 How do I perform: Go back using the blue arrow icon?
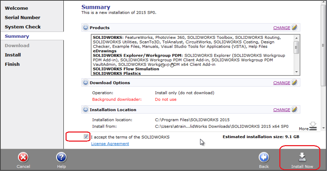click(264, 157)
